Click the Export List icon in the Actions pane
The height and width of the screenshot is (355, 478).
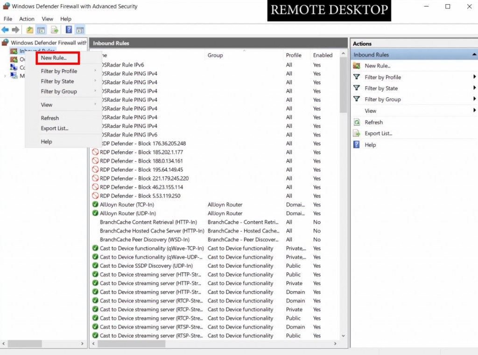[357, 133]
